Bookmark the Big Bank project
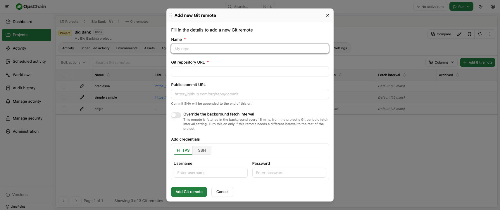 point(470,34)
